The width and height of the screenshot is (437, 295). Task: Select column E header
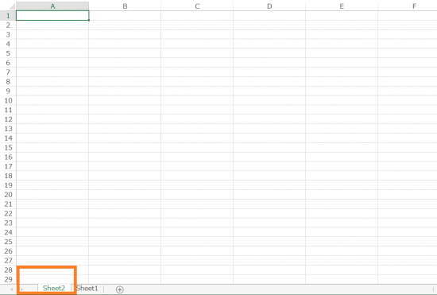coord(342,6)
